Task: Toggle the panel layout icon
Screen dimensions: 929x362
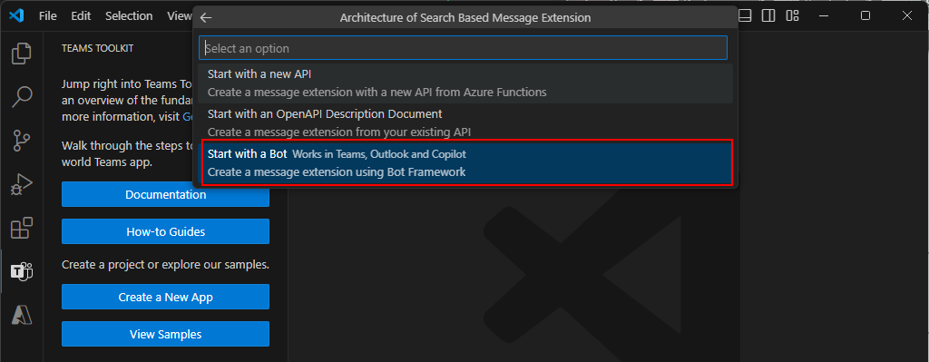Action: coord(746,16)
